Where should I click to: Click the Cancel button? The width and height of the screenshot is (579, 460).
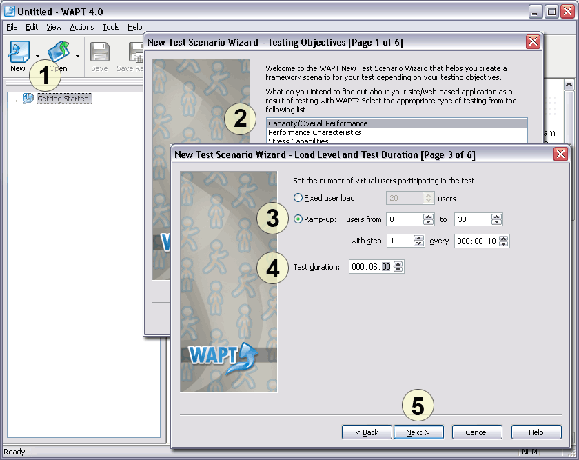coord(477,432)
